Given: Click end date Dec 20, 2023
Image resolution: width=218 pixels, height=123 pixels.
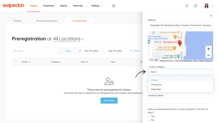Looking at the screenshot, I should 115,51.
